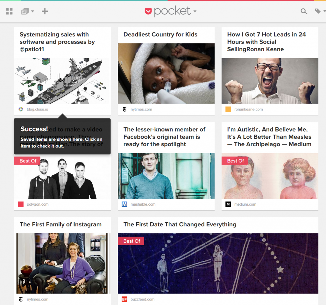Expand the bulk edit dropdown arrow
Viewport: 326px width, 305px height.
point(33,11)
